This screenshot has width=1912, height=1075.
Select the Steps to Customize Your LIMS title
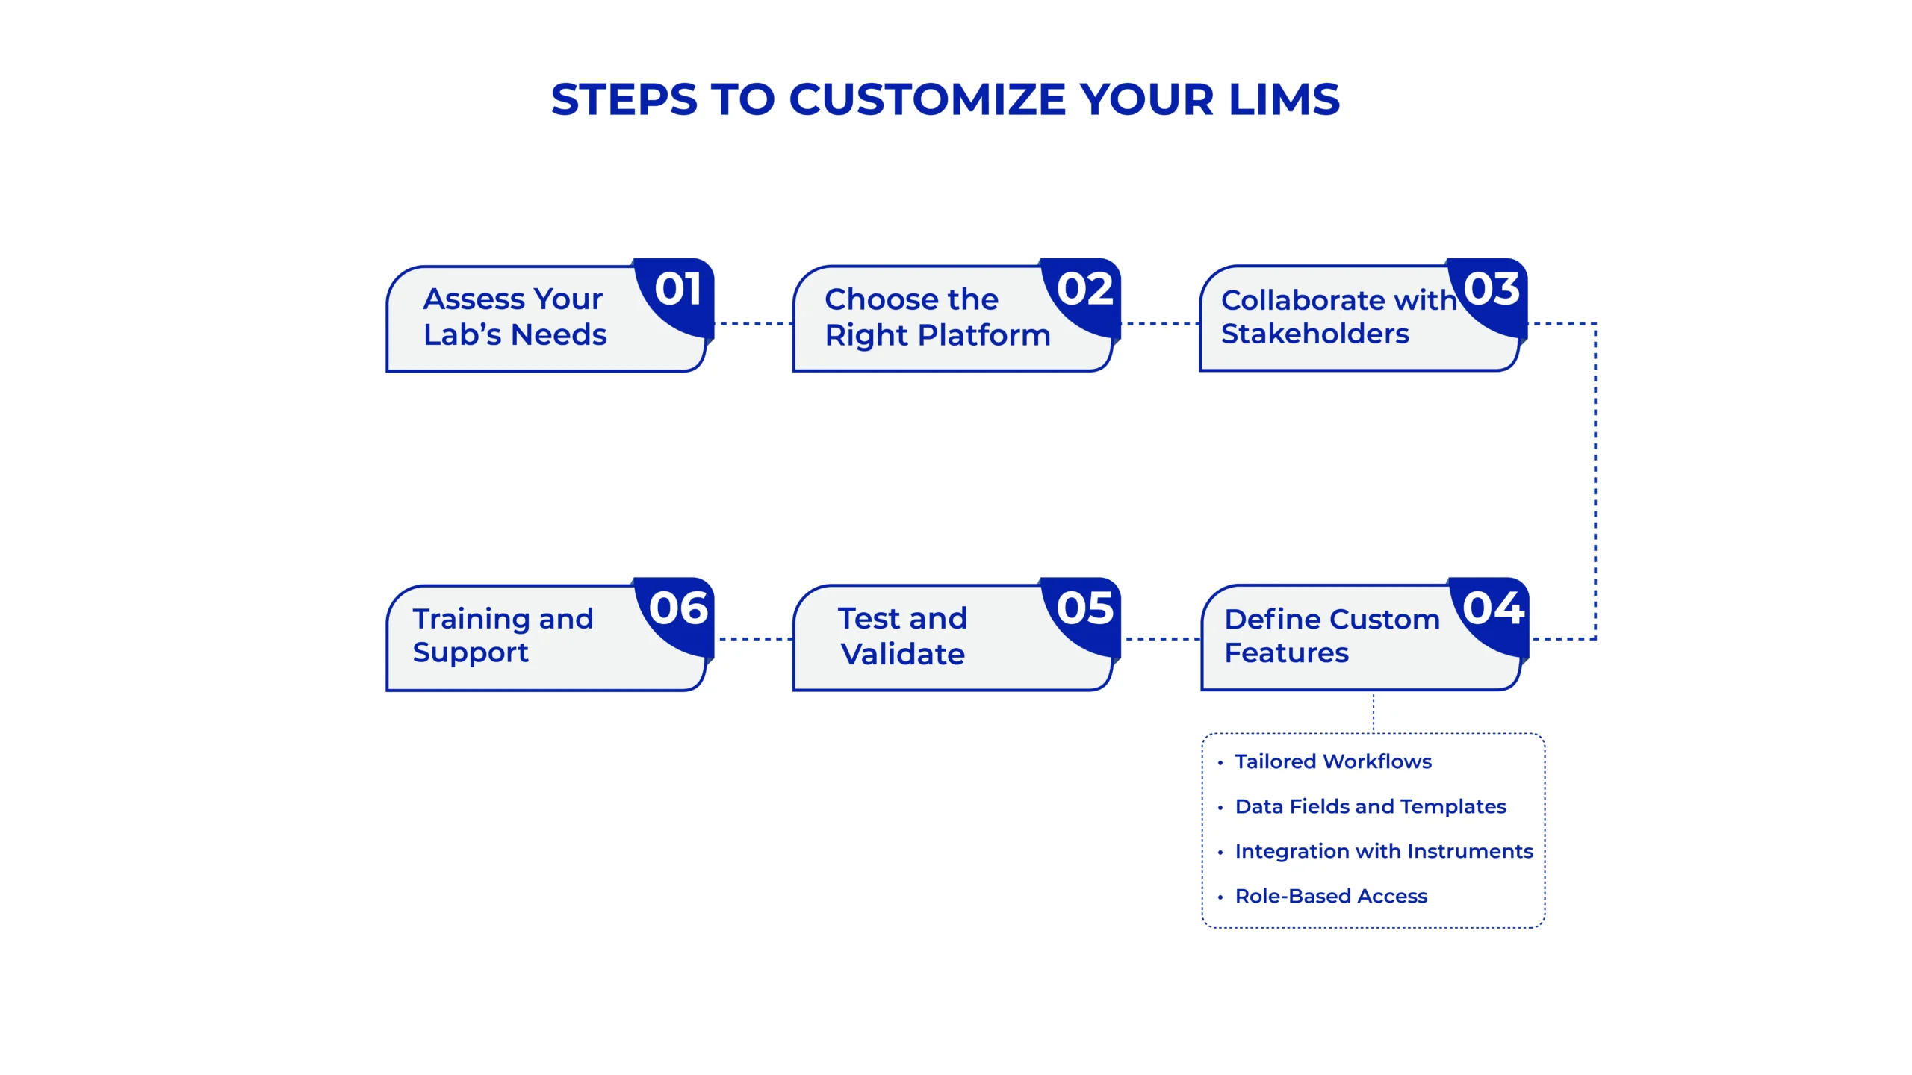pyautogui.click(x=955, y=97)
